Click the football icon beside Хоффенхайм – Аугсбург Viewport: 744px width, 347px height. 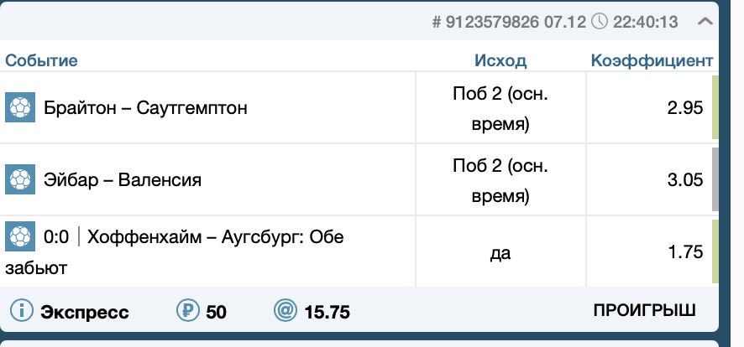coord(18,237)
